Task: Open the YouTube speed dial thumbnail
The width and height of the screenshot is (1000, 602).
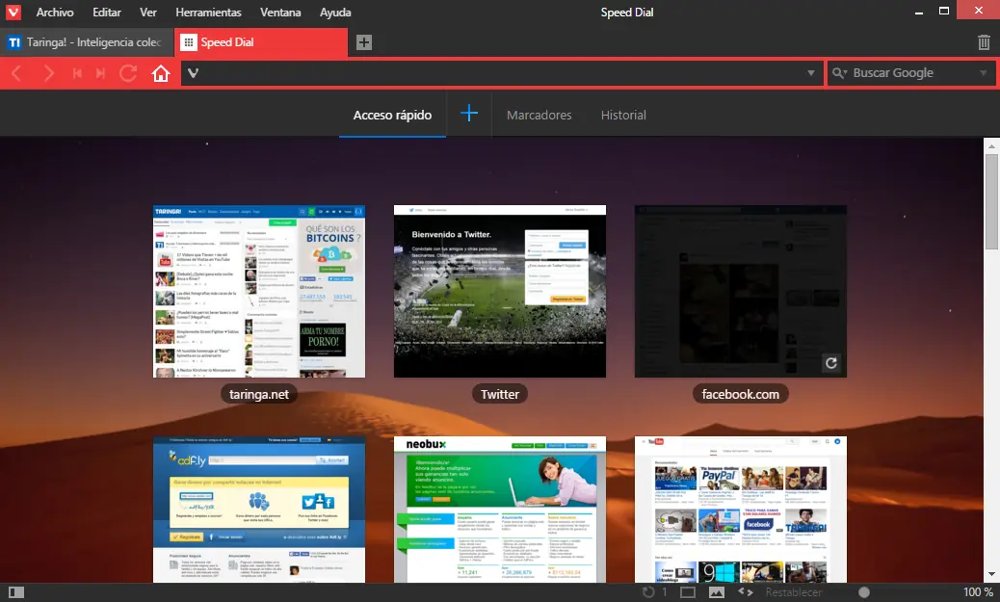Action: [x=741, y=510]
